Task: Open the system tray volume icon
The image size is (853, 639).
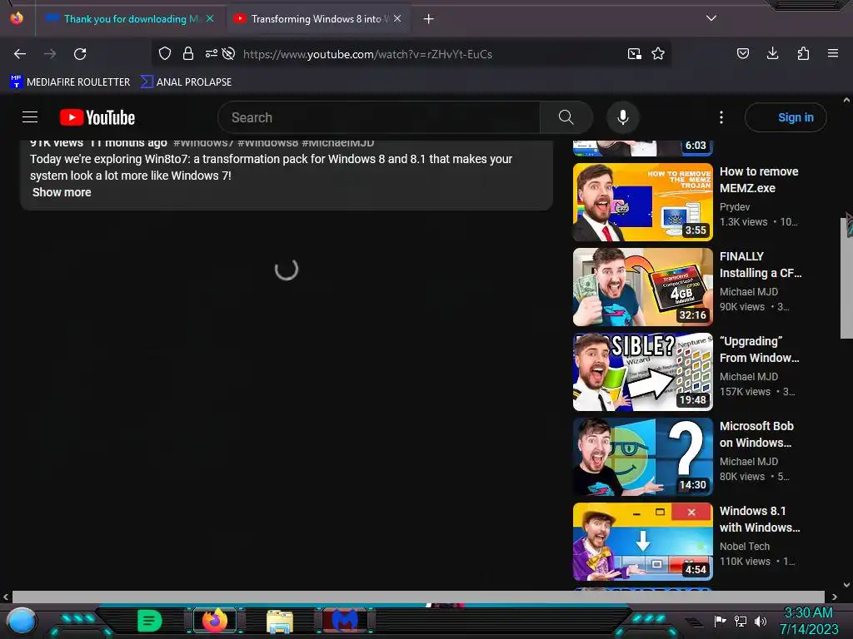Action: click(x=760, y=621)
